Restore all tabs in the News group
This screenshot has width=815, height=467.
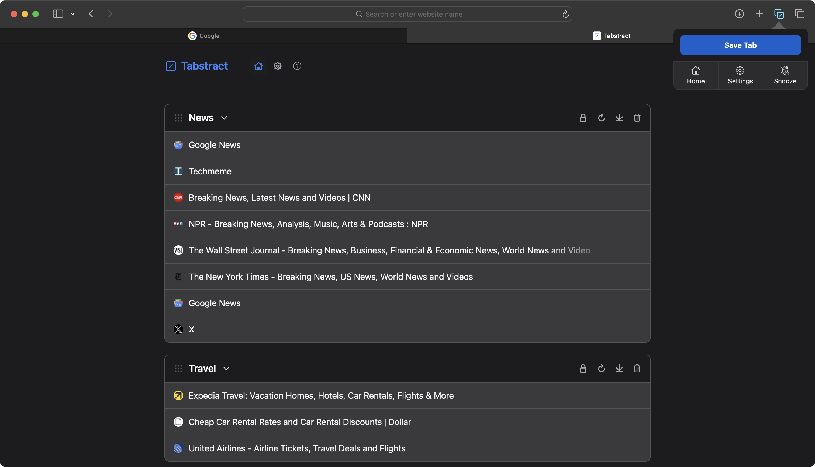(601, 118)
